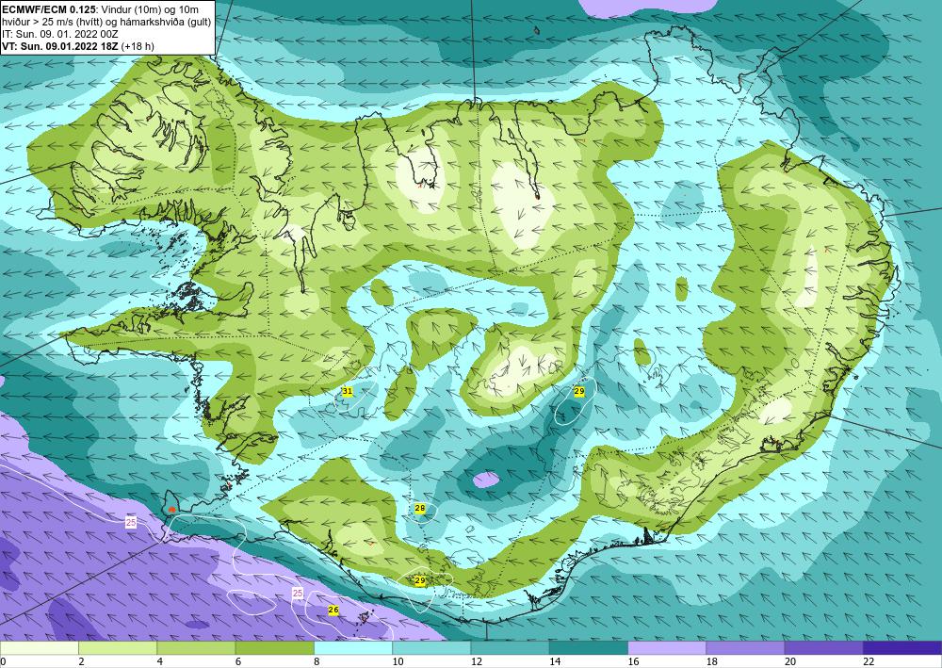The image size is (942, 668).
Task: Click the red dot on the southwest peninsula
Action: (171, 509)
